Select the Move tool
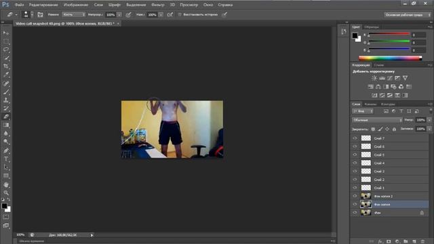Screen dimensions: 434x244 [x=6, y=33]
